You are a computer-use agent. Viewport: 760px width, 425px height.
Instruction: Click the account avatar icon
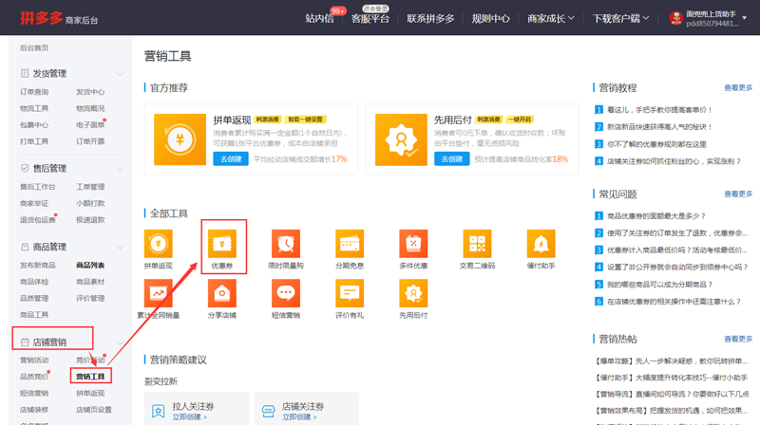coord(675,18)
